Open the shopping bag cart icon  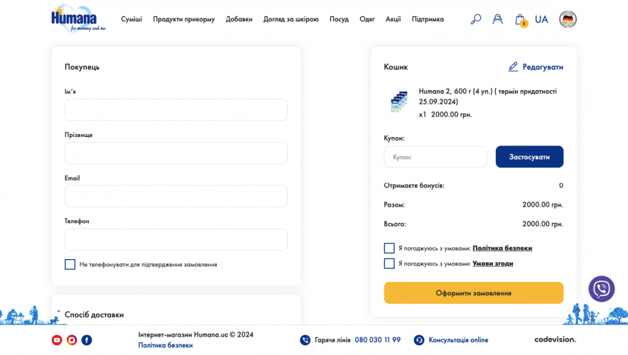(520, 20)
